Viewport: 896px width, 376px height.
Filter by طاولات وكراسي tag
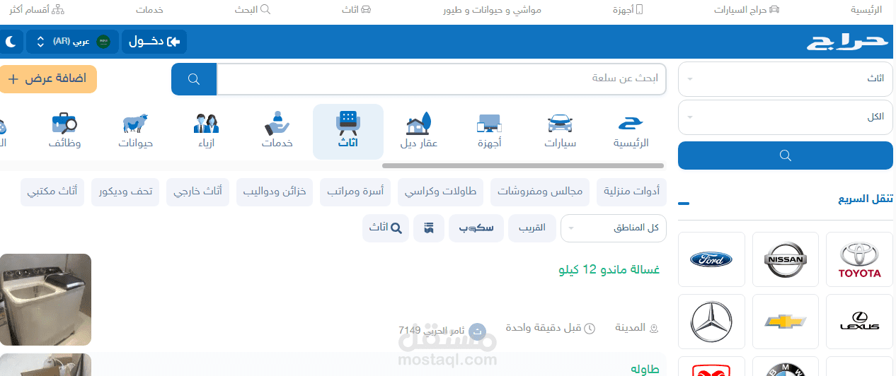(440, 192)
